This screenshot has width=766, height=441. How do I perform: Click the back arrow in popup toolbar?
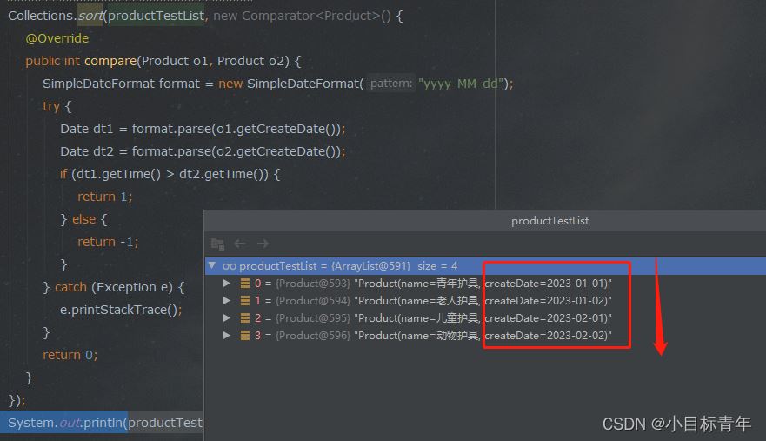pyautogui.click(x=241, y=244)
